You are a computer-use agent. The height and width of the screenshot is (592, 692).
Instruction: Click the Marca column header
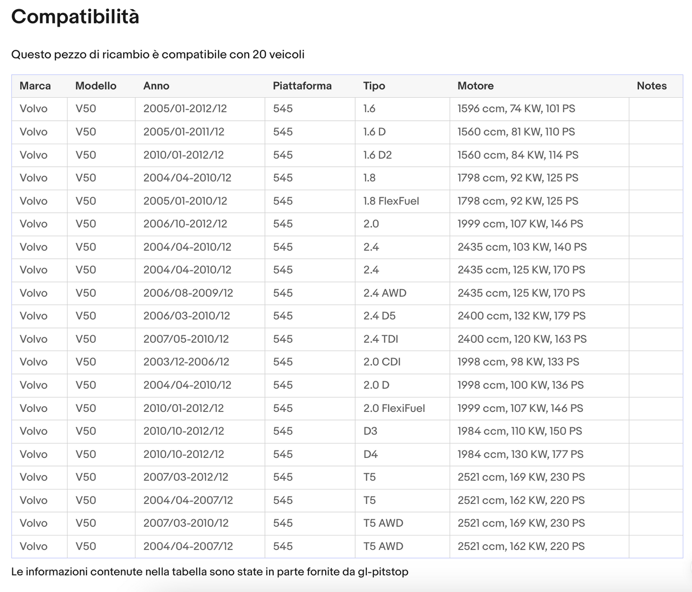click(35, 86)
